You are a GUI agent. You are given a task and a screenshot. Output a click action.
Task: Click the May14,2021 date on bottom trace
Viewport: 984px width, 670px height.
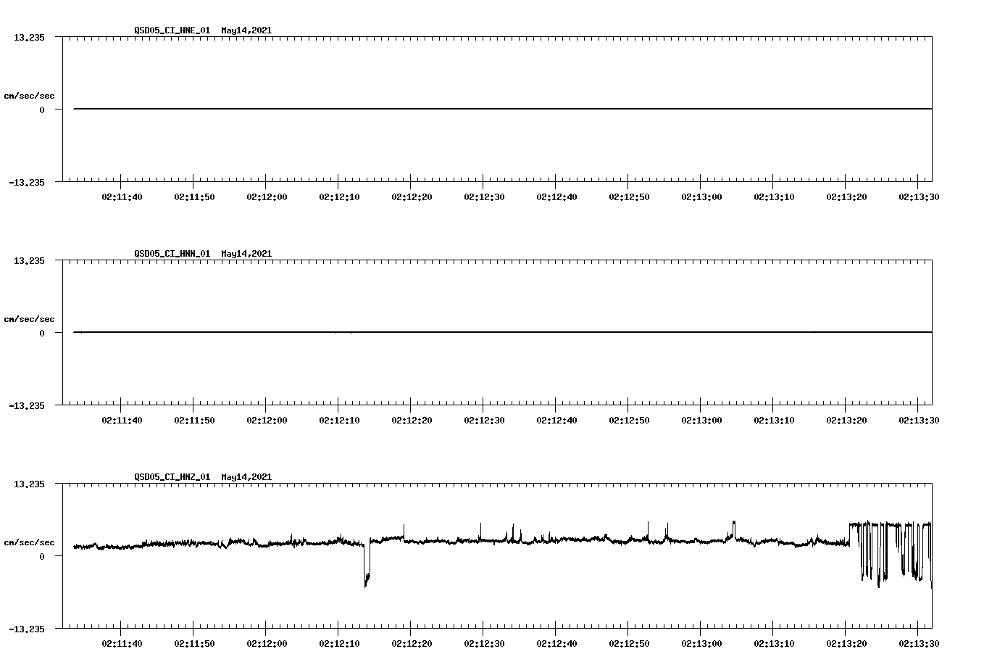[x=246, y=477]
